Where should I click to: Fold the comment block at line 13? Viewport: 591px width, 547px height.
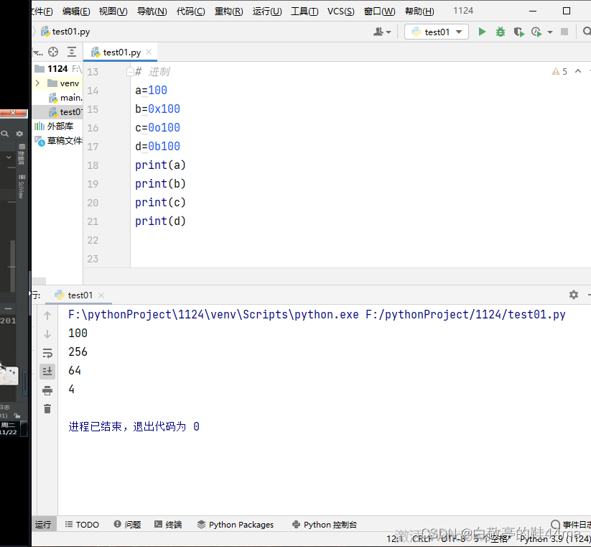pyautogui.click(x=130, y=71)
